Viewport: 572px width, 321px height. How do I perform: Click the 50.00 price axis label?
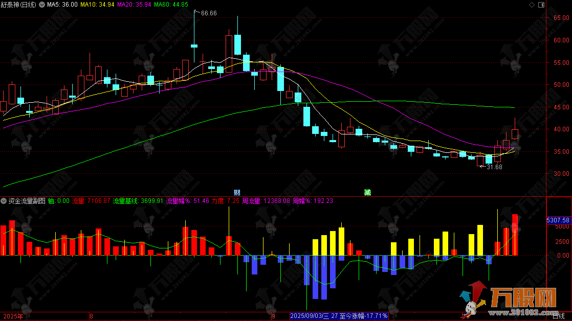[x=561, y=84]
